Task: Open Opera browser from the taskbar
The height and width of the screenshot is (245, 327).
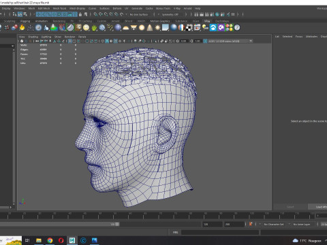Action: point(61,240)
